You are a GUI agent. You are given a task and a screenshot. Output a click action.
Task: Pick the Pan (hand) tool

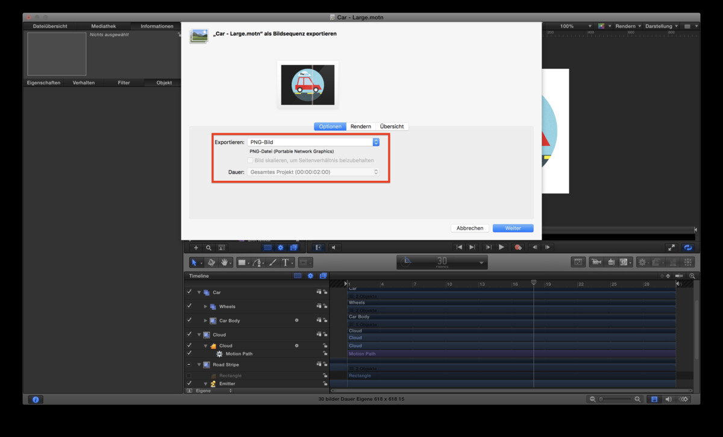tap(225, 262)
